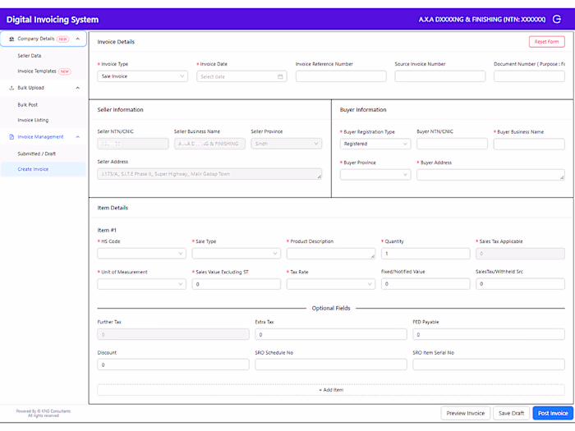This screenshot has height=431, width=575.
Task: Click the Post Invoice button
Action: (553, 414)
